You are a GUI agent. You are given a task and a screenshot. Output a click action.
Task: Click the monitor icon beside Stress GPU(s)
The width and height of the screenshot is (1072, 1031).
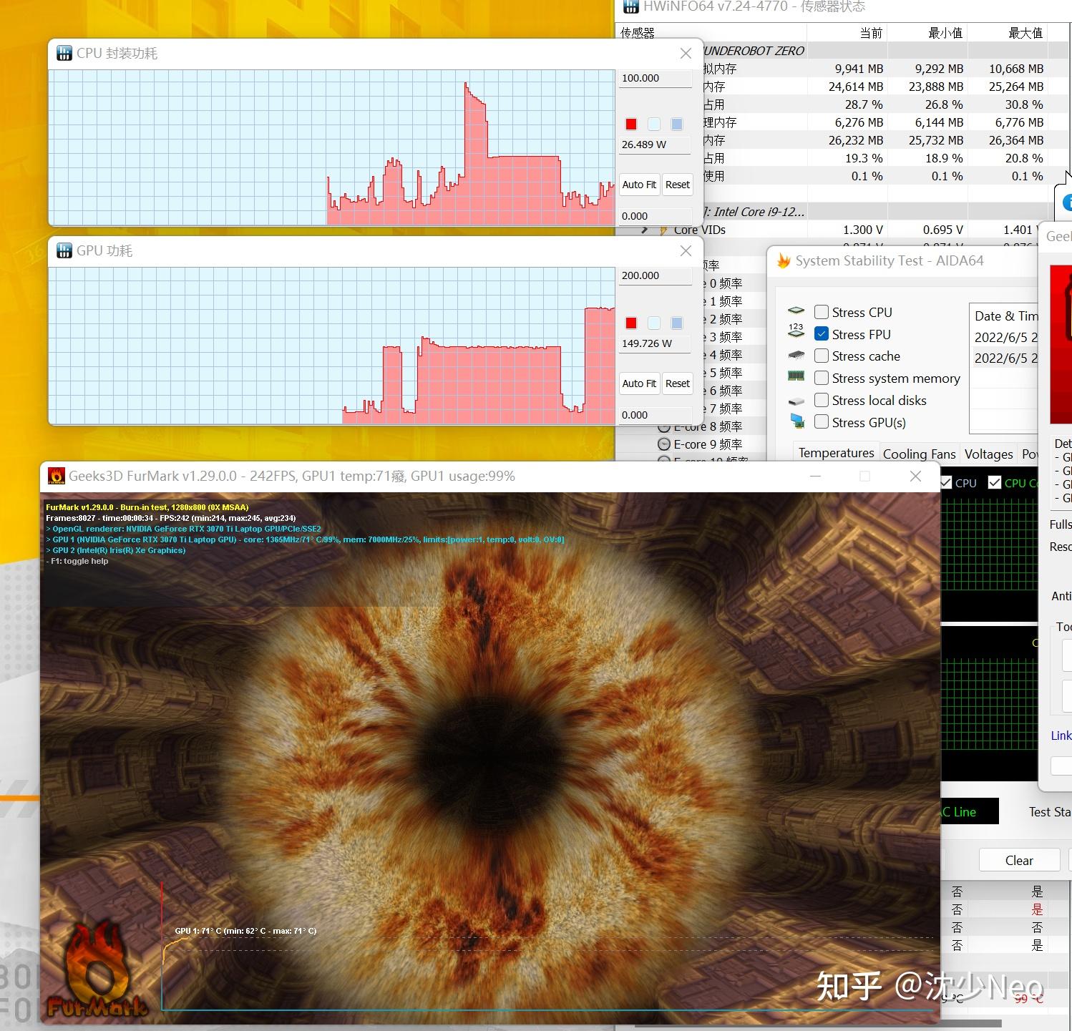pos(796,421)
